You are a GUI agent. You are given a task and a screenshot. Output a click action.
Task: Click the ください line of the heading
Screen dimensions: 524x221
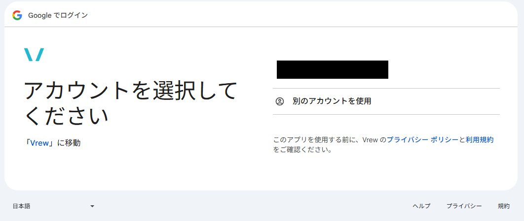tap(67, 116)
